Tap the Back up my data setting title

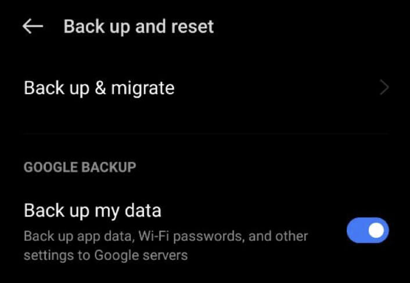point(92,210)
